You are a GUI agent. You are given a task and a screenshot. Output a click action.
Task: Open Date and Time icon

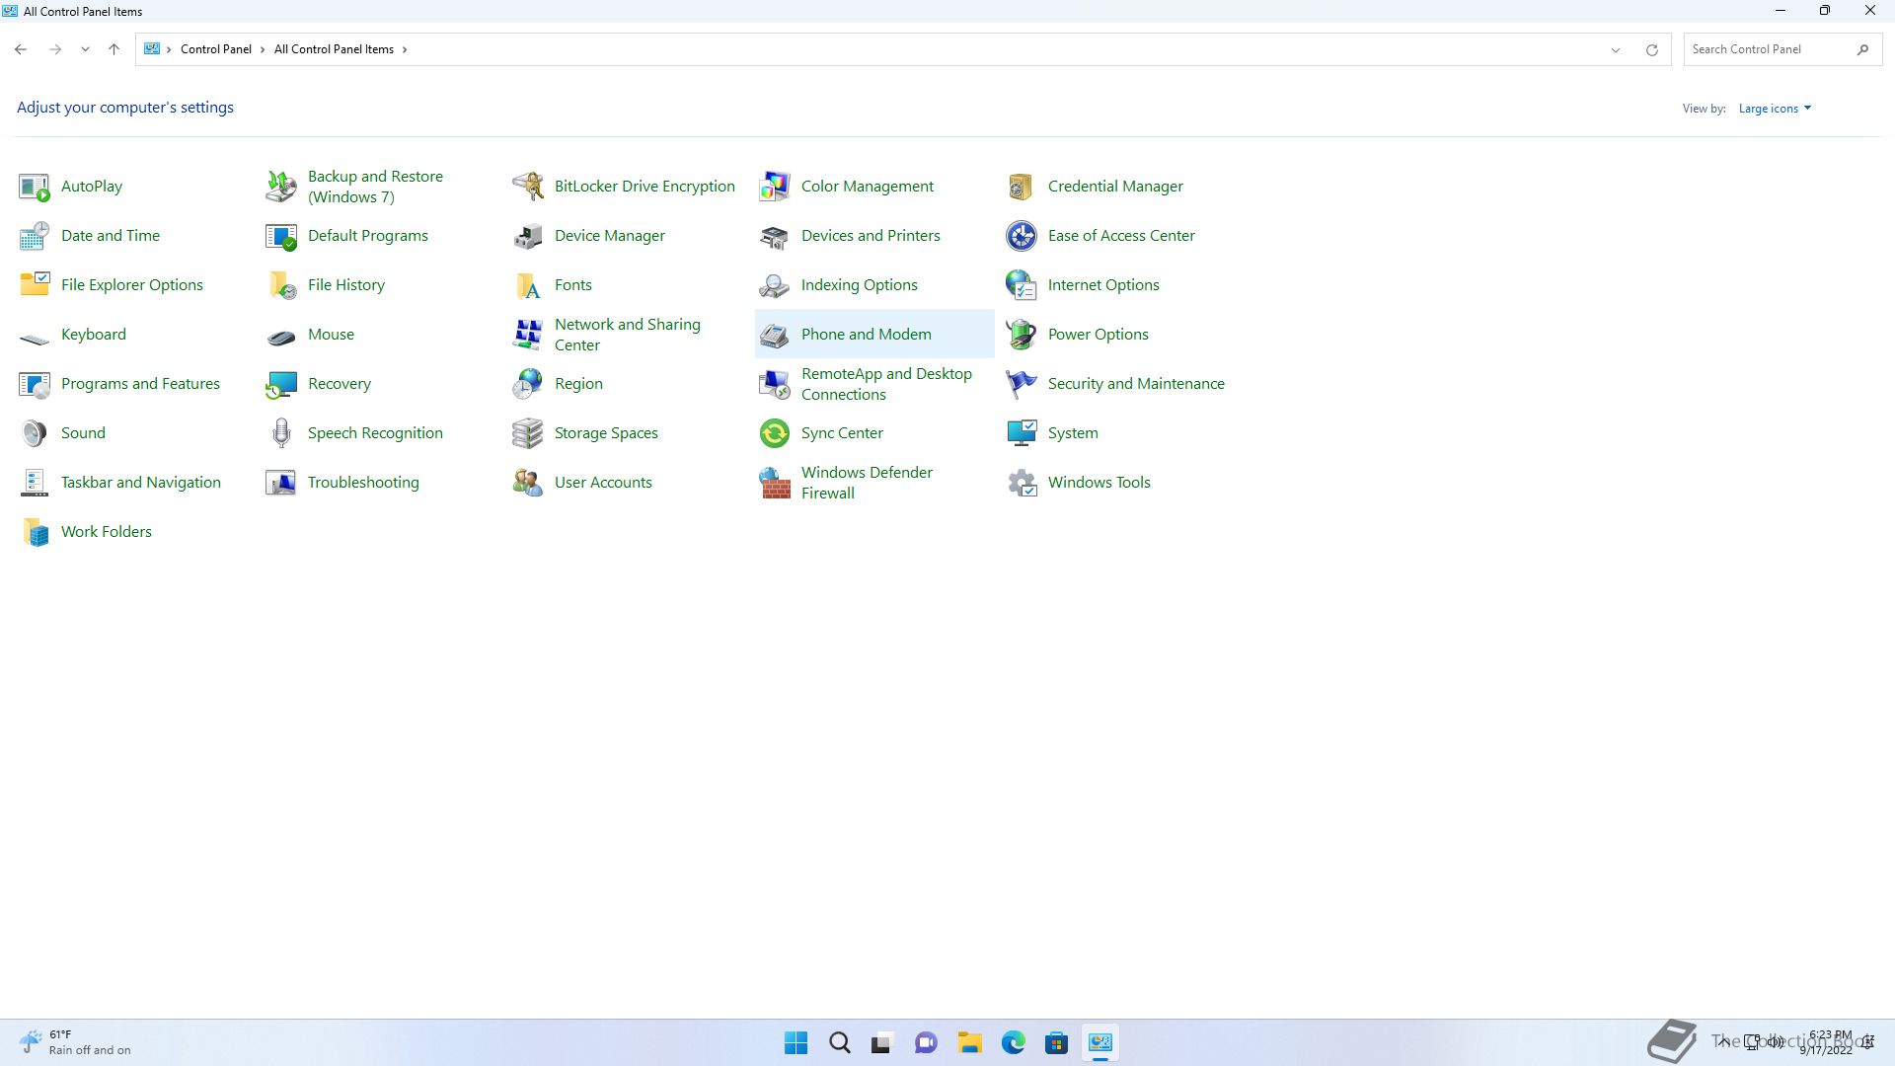pyautogui.click(x=35, y=236)
